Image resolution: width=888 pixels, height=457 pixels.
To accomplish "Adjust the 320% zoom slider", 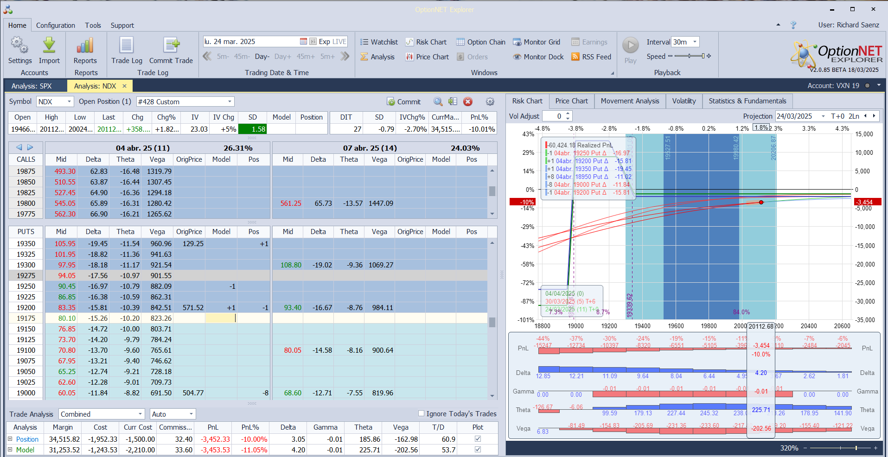I will (x=840, y=448).
